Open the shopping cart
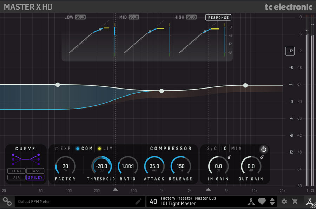Screen dimensions: 316x209 click(x=295, y=201)
